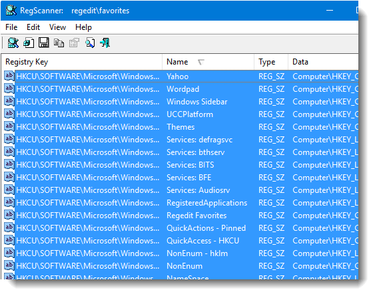Select the NonEnum - hklm entry
This screenshot has height=296, width=375.
[x=197, y=253]
